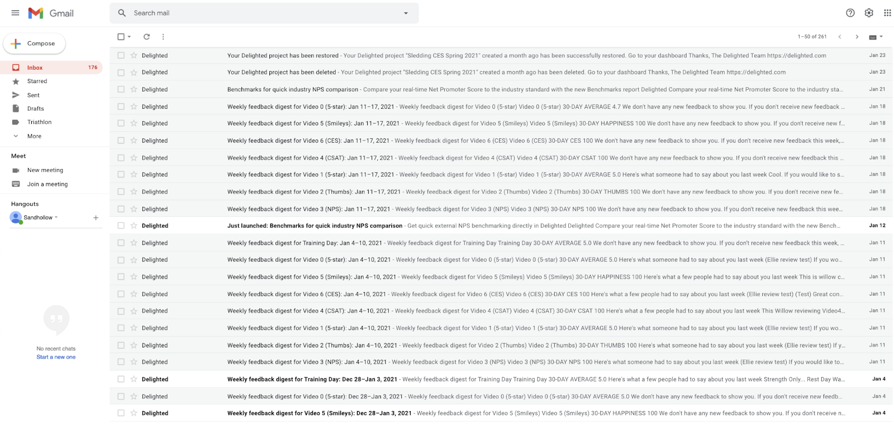Click the Gmail logo

(51, 13)
